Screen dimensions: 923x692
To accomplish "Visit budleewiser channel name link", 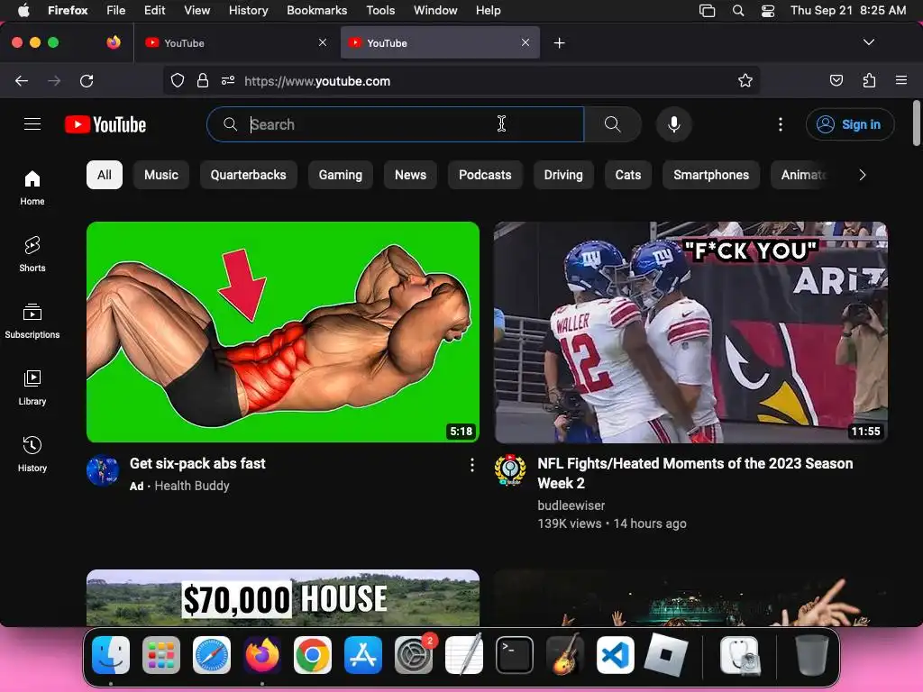I will [571, 505].
